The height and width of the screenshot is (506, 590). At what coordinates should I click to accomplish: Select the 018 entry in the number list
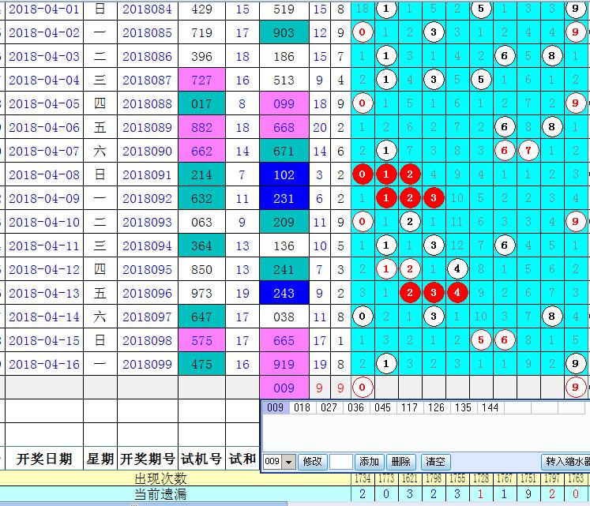302,408
